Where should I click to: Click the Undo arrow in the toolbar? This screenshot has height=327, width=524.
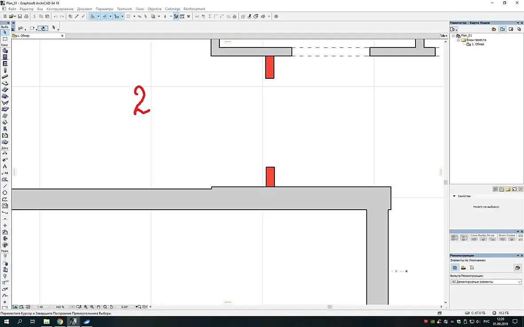point(56,16)
